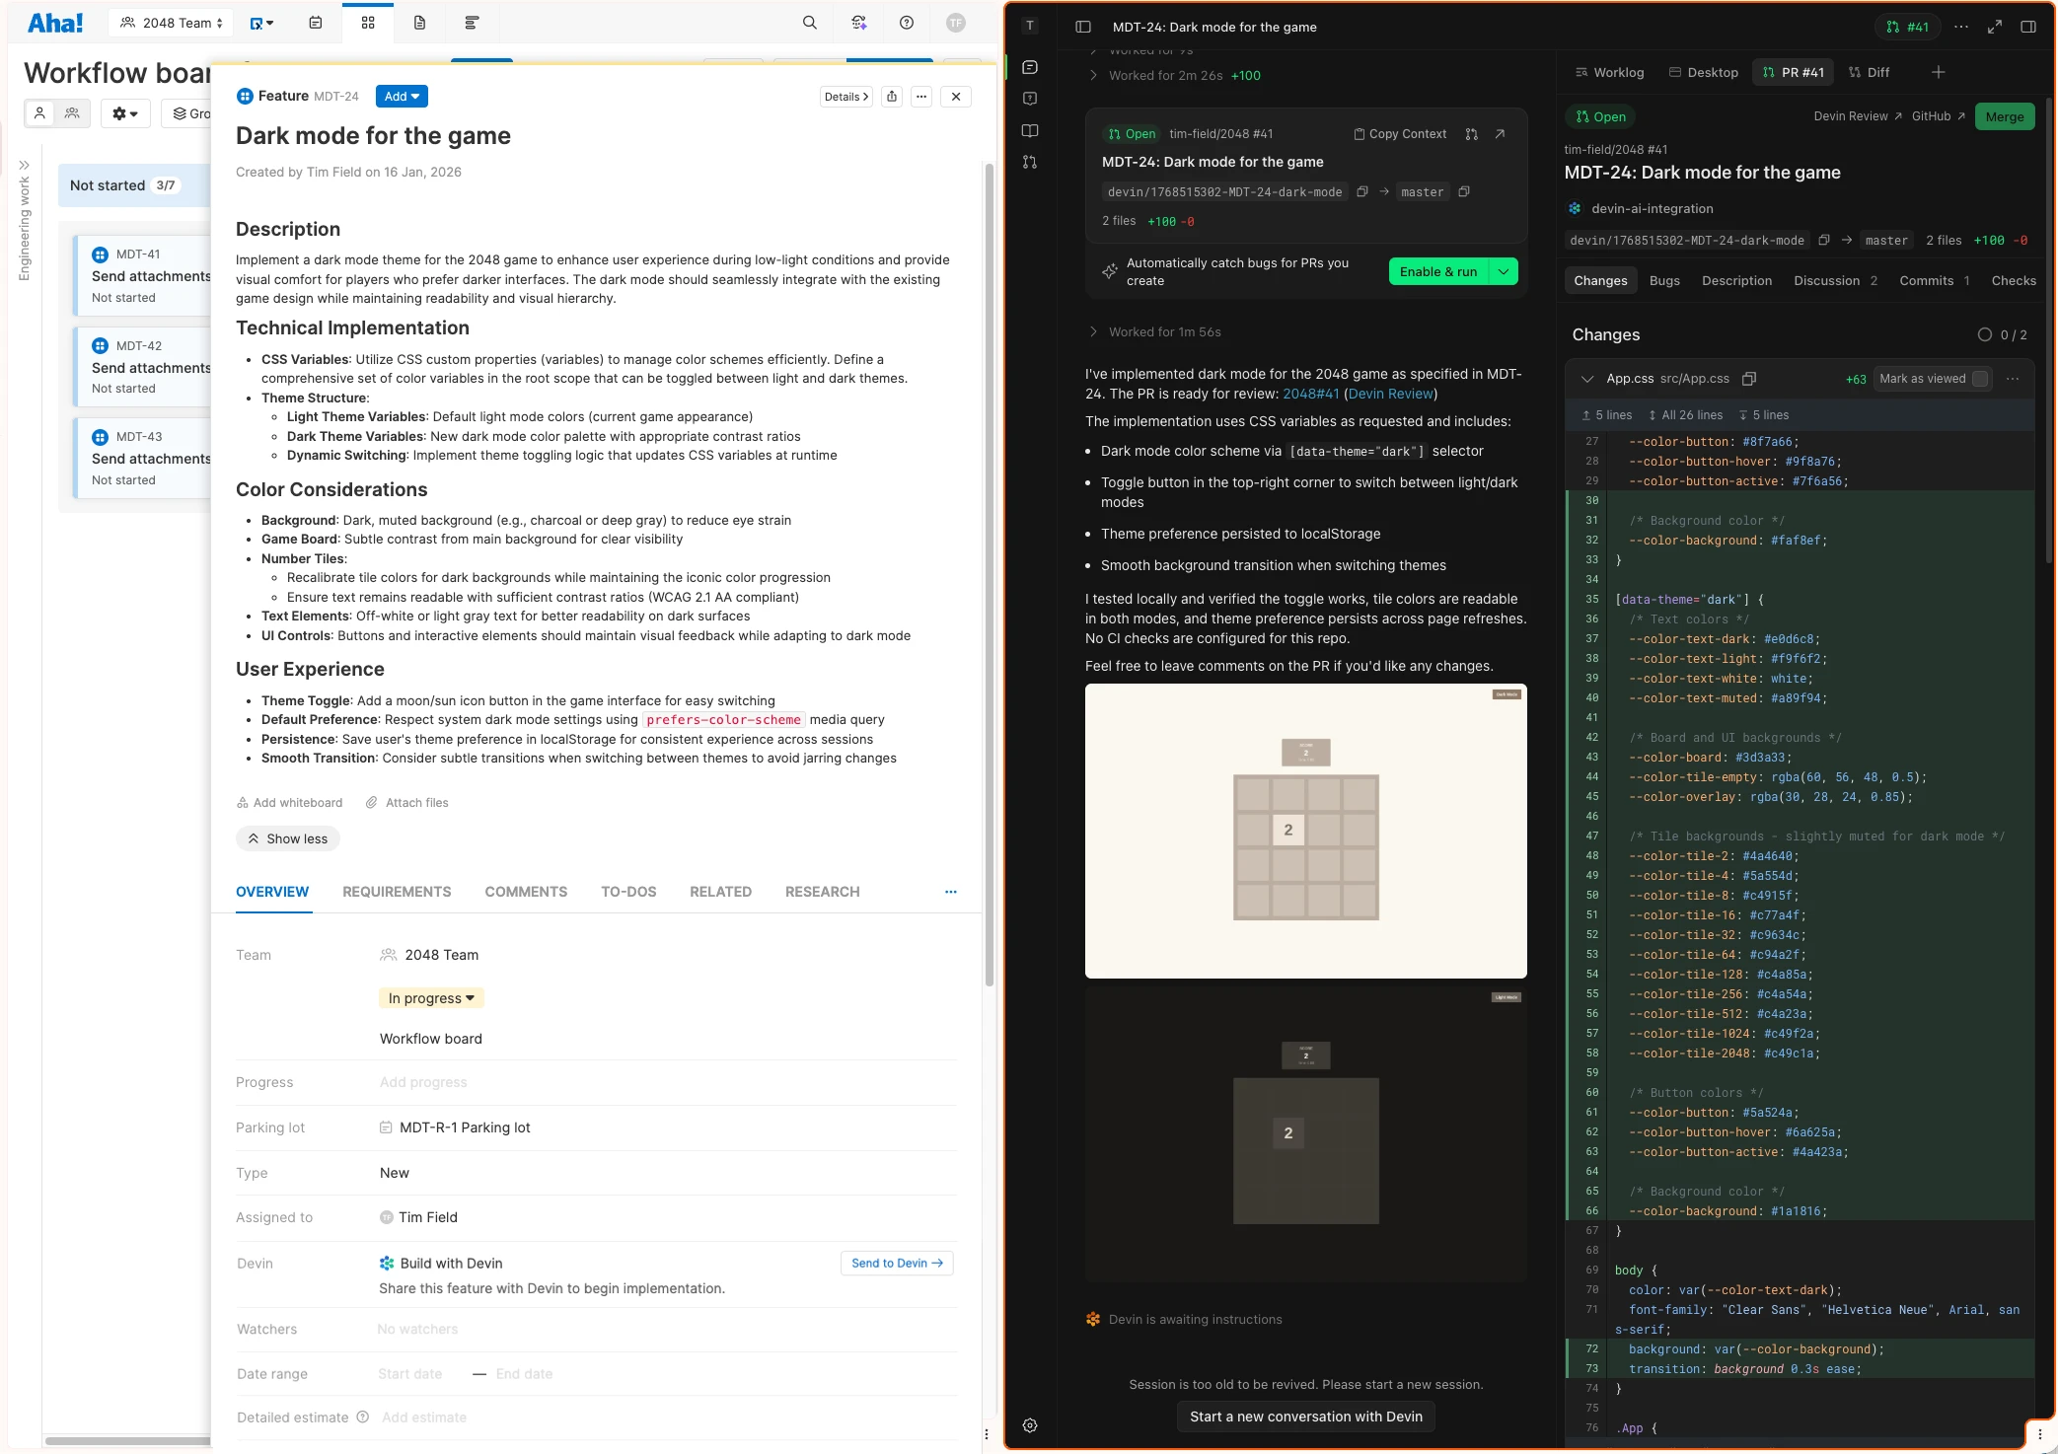2058x1454 pixels.
Task: Open the calendar icon in Aha! navigation
Action: pos(315,22)
